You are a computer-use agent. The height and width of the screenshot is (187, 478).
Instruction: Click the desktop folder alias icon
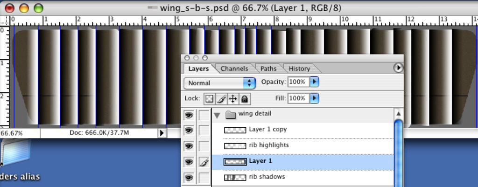[x=15, y=153]
